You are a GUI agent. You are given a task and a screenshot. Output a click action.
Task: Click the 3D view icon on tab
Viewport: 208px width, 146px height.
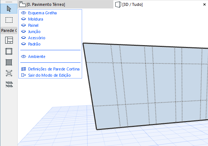[118, 4]
